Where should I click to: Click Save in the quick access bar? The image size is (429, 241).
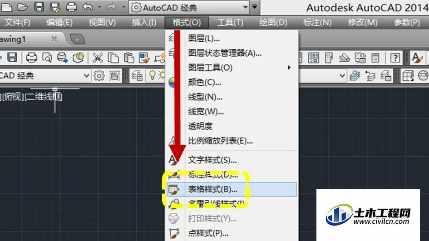(x=39, y=7)
